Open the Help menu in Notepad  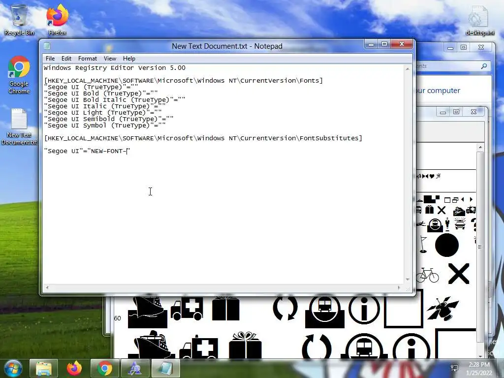[x=129, y=59]
